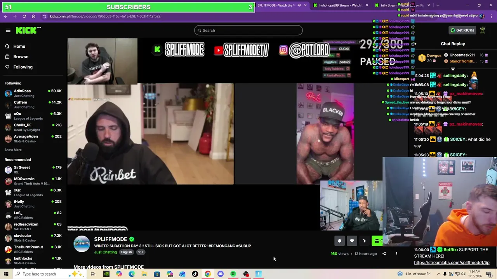The height and width of the screenshot is (279, 497).
Task: Expand Show more in the Following list
Action: click(x=13, y=150)
